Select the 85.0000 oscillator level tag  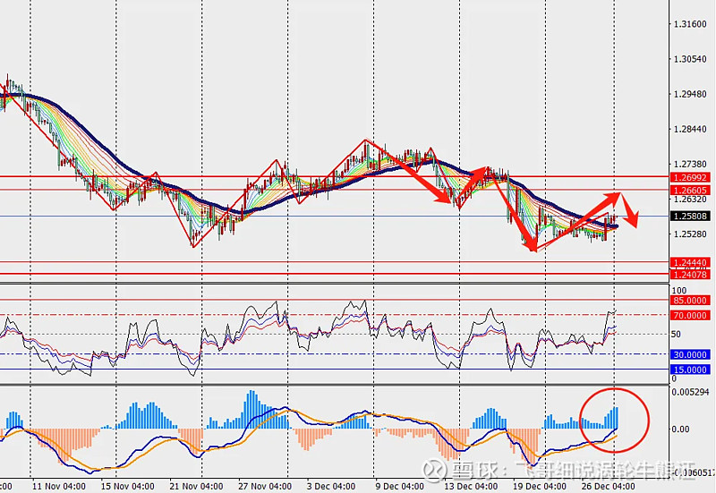(x=690, y=301)
